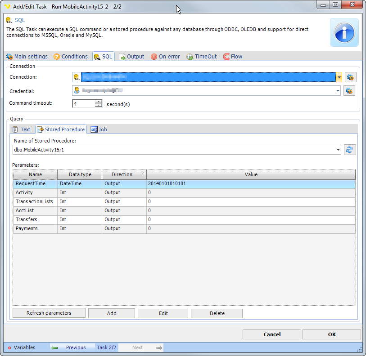Select the Text query tab
The width and height of the screenshot is (366, 356).
(22, 129)
